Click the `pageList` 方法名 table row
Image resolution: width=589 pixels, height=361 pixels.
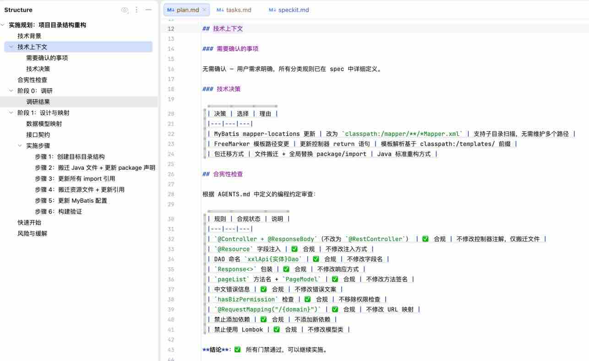pyautogui.click(x=311, y=280)
